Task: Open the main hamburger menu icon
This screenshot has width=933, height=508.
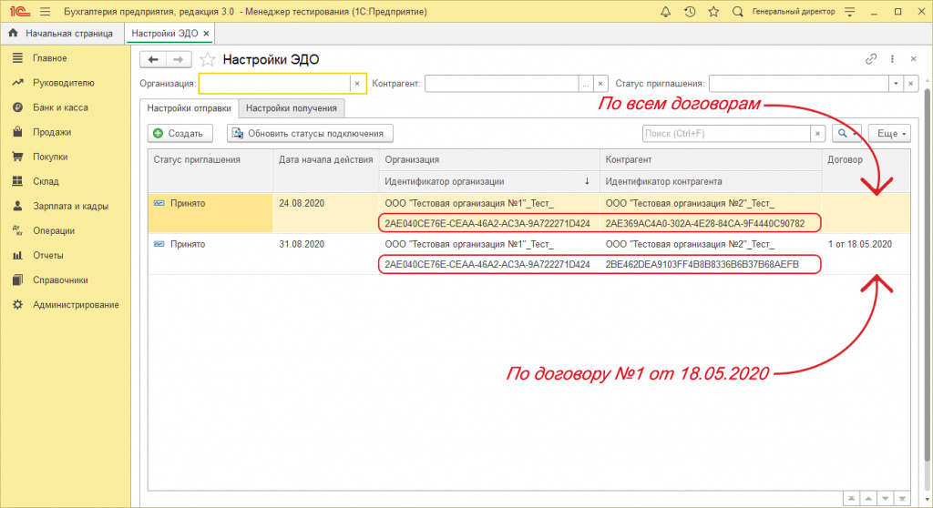Action: click(46, 11)
